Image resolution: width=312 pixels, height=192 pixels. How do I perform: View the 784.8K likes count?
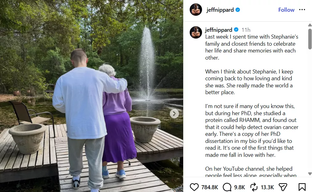coord(209,187)
